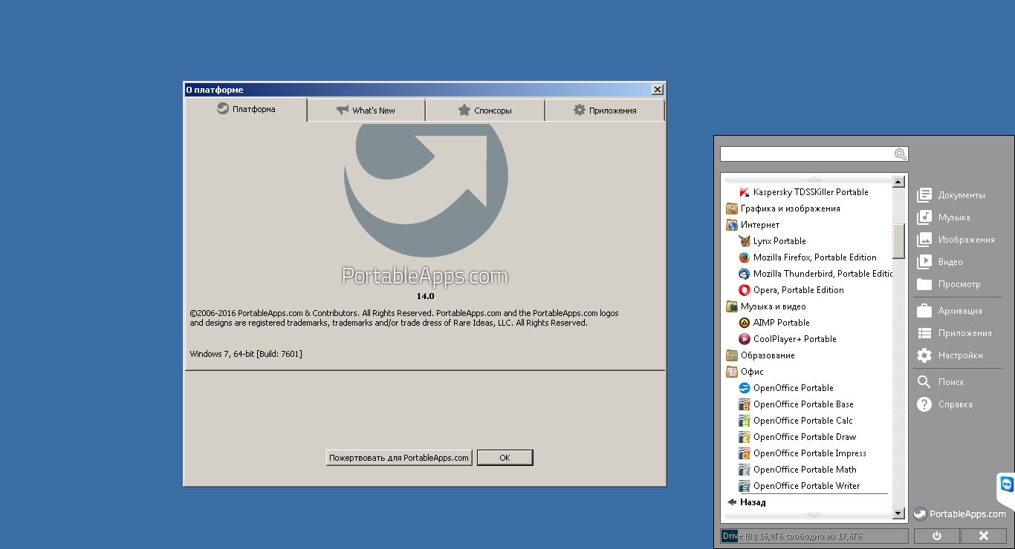Viewport: 1015px width, 549px height.
Task: Click the Приложения grid icon
Action: [924, 333]
